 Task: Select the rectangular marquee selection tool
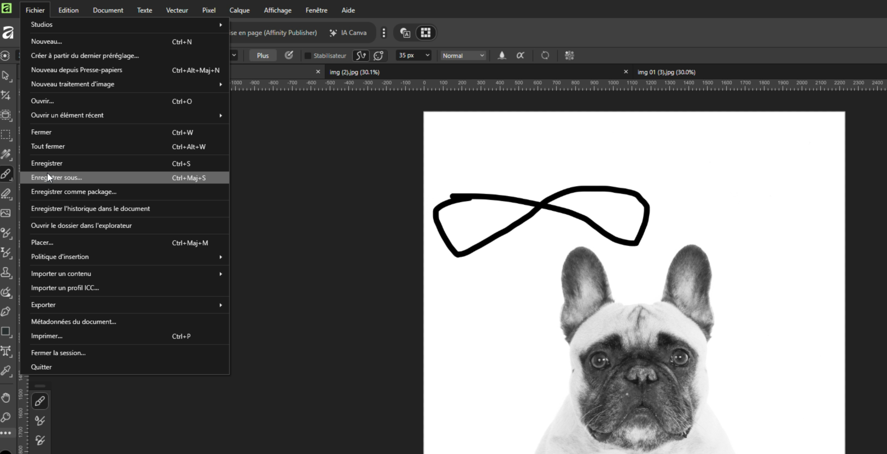point(6,135)
